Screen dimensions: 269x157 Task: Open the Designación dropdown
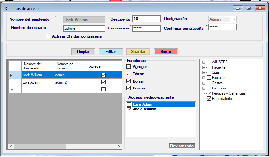click(x=233, y=19)
